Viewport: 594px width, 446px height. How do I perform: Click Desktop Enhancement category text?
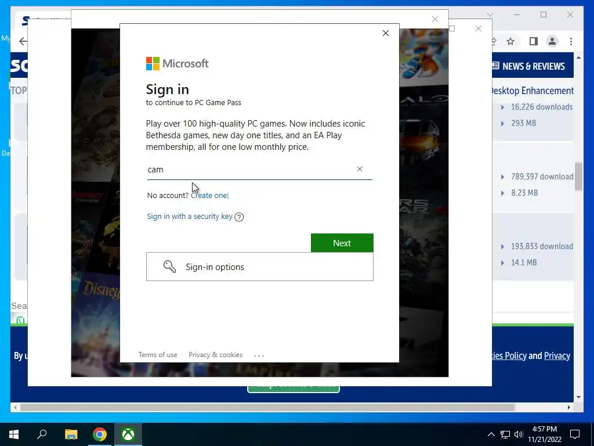point(531,91)
